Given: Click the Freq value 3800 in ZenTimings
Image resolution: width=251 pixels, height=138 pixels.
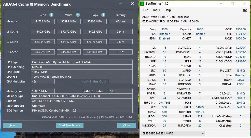Looking at the screenshot, I should click(x=164, y=29).
